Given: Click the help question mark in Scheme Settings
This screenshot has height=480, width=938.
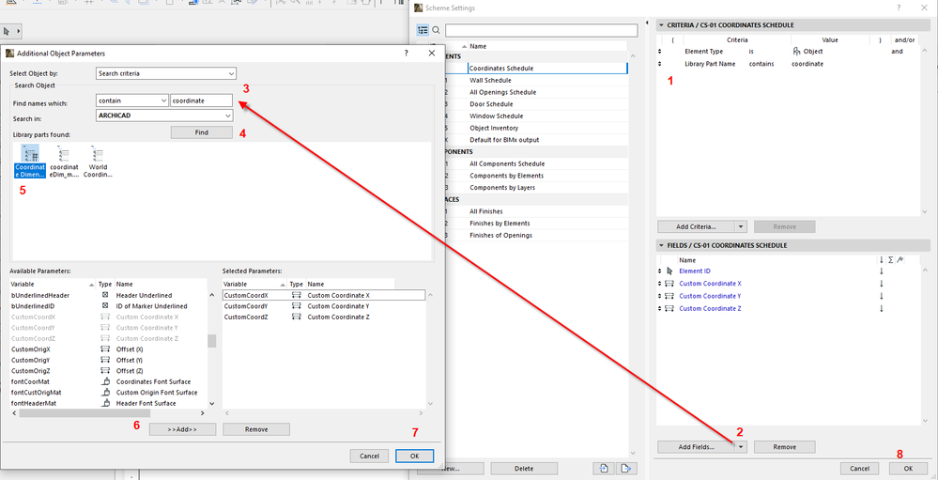Looking at the screenshot, I should point(898,8).
